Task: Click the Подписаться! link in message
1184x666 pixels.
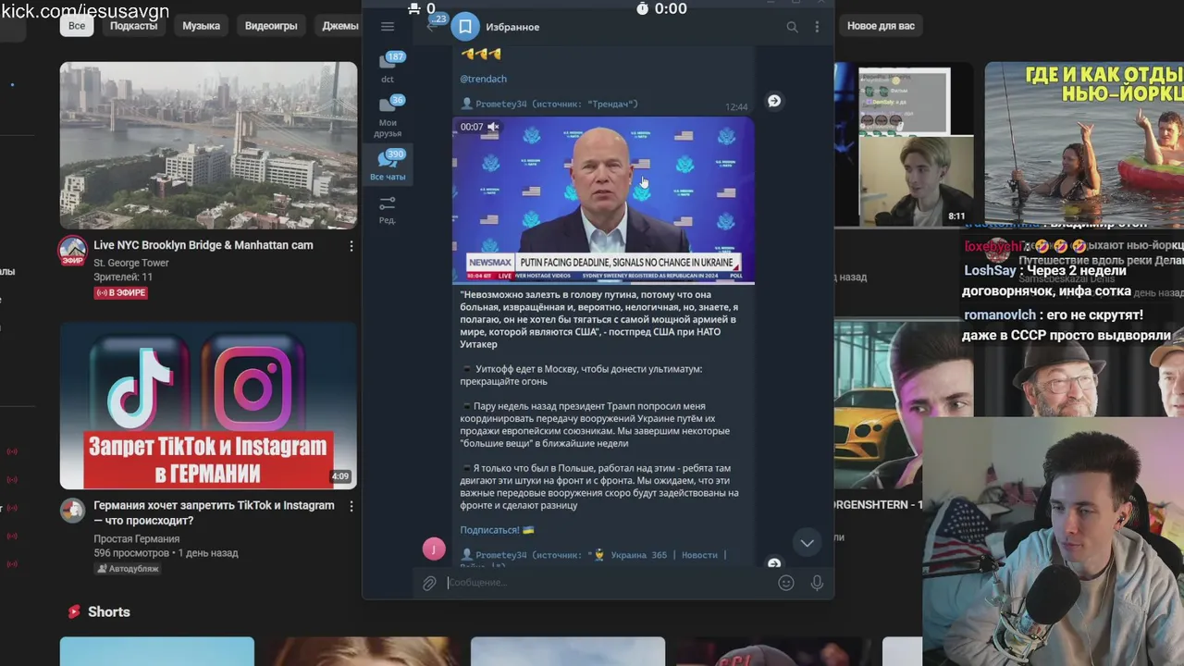Action: click(x=489, y=530)
